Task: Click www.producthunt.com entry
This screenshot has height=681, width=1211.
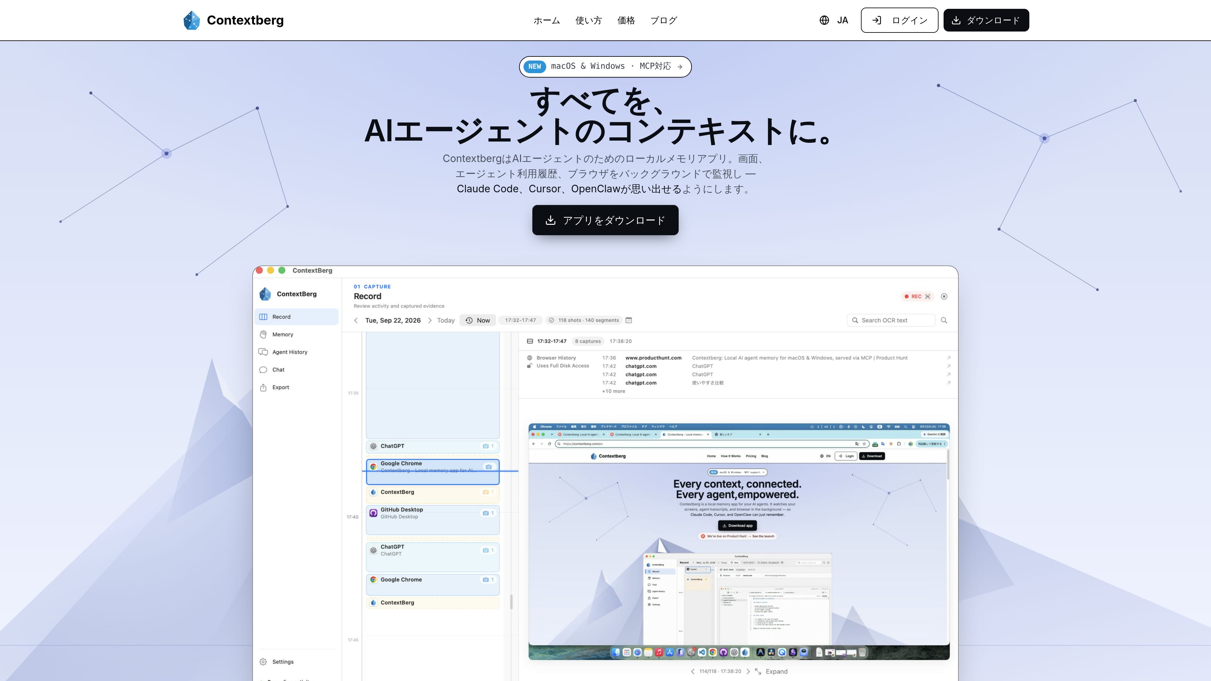Action: [653, 358]
